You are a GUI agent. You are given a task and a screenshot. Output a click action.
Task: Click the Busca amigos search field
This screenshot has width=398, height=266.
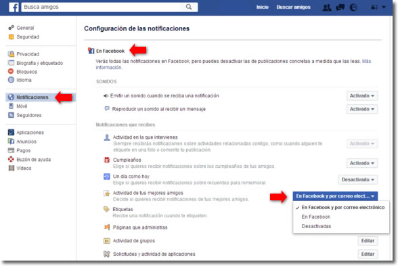pyautogui.click(x=102, y=7)
